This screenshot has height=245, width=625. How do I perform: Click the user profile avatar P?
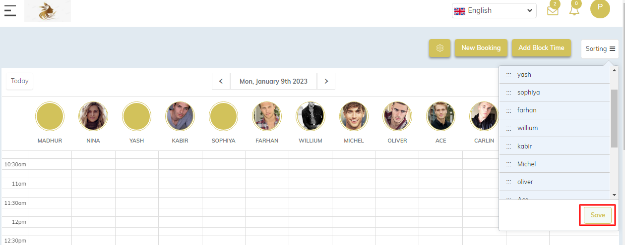[600, 8]
